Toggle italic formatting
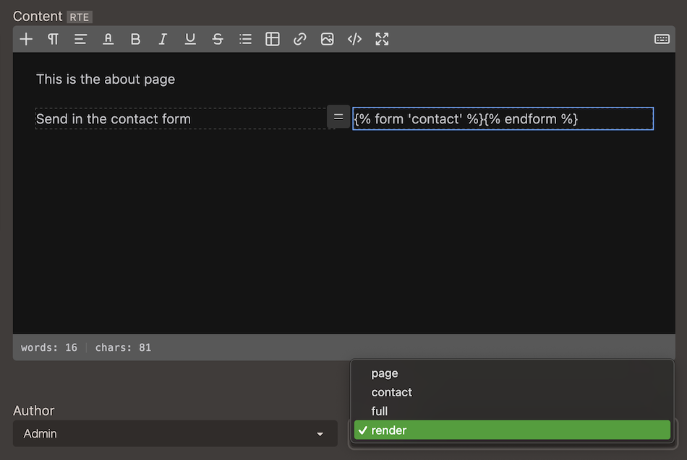This screenshot has height=460, width=687. [163, 39]
